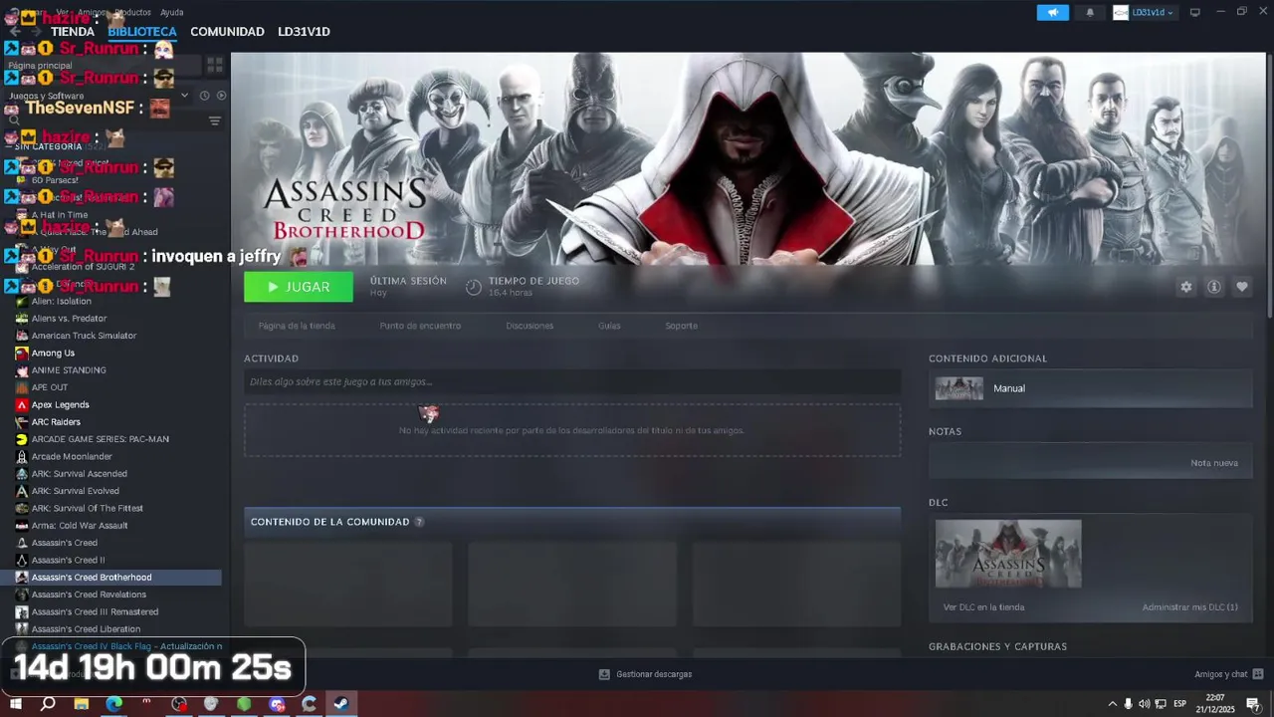Expand Juegos y Software filter dropdown
This screenshot has width=1274, height=717.
[x=184, y=96]
